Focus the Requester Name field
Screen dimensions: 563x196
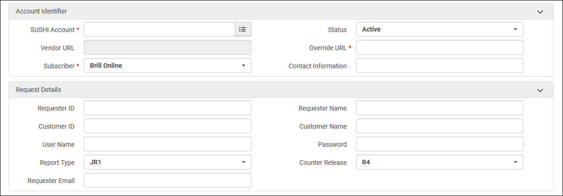439,108
